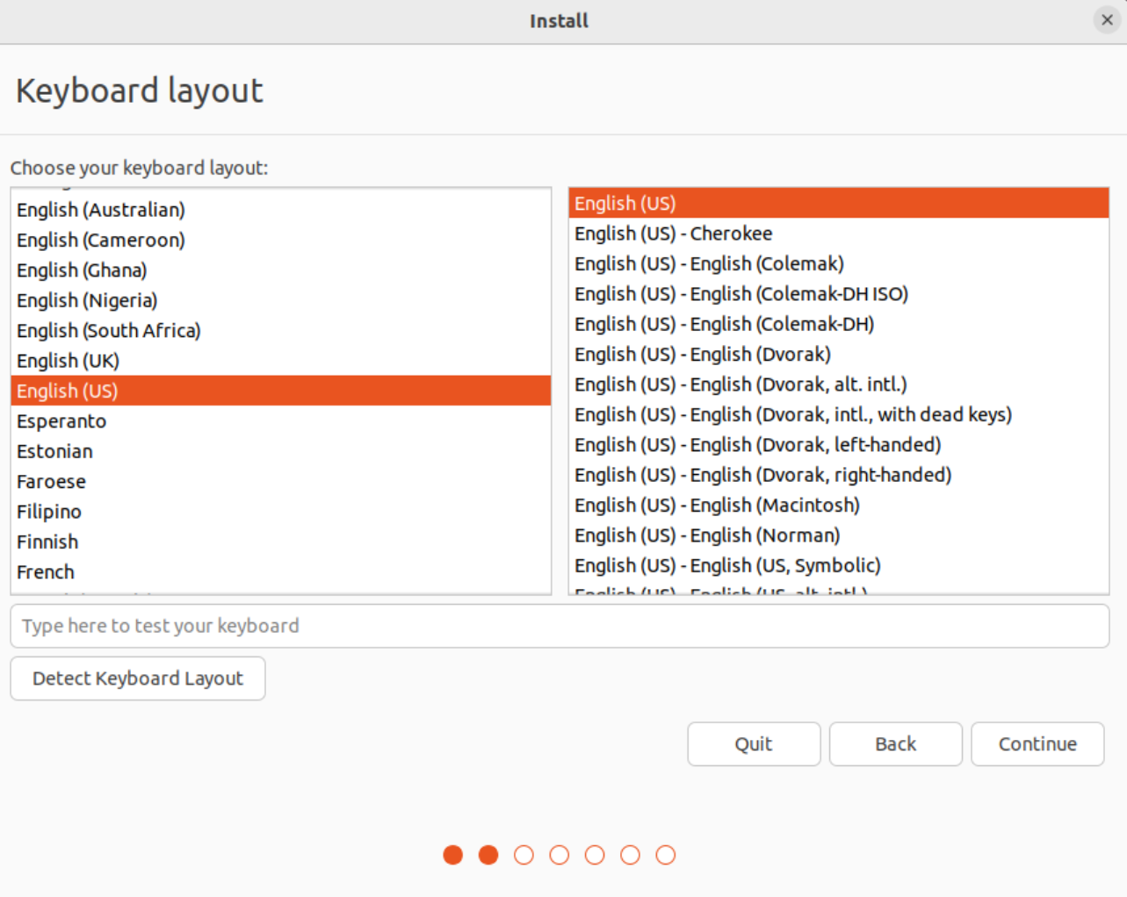Viewport: 1127px width, 897px height.
Task: Quit the installer
Action: [x=754, y=744]
